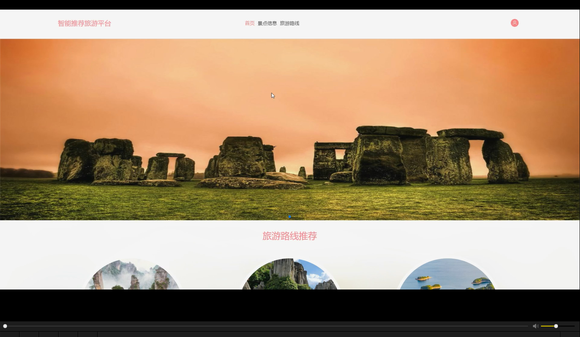Open the misty mountain peaks route thumbnail

[132, 274]
